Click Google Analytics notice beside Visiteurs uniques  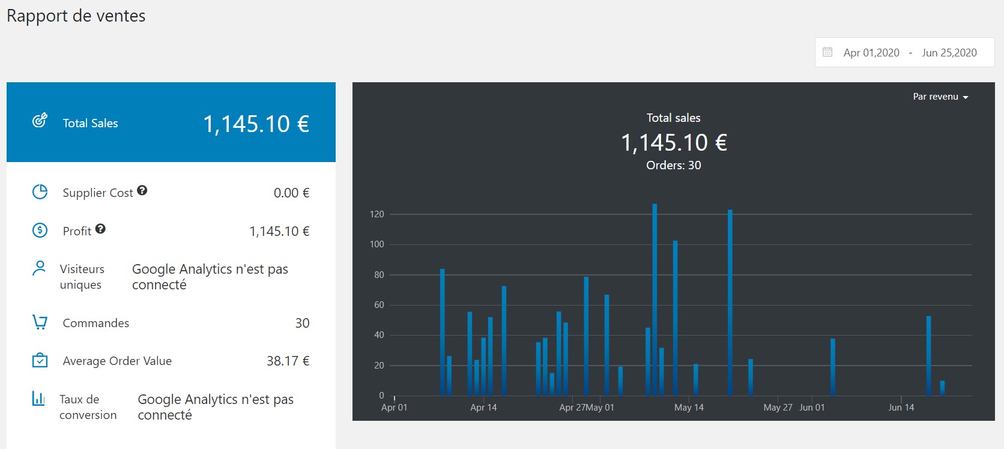(x=210, y=277)
